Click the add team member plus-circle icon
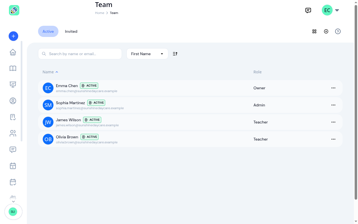The image size is (358, 224). tap(326, 31)
